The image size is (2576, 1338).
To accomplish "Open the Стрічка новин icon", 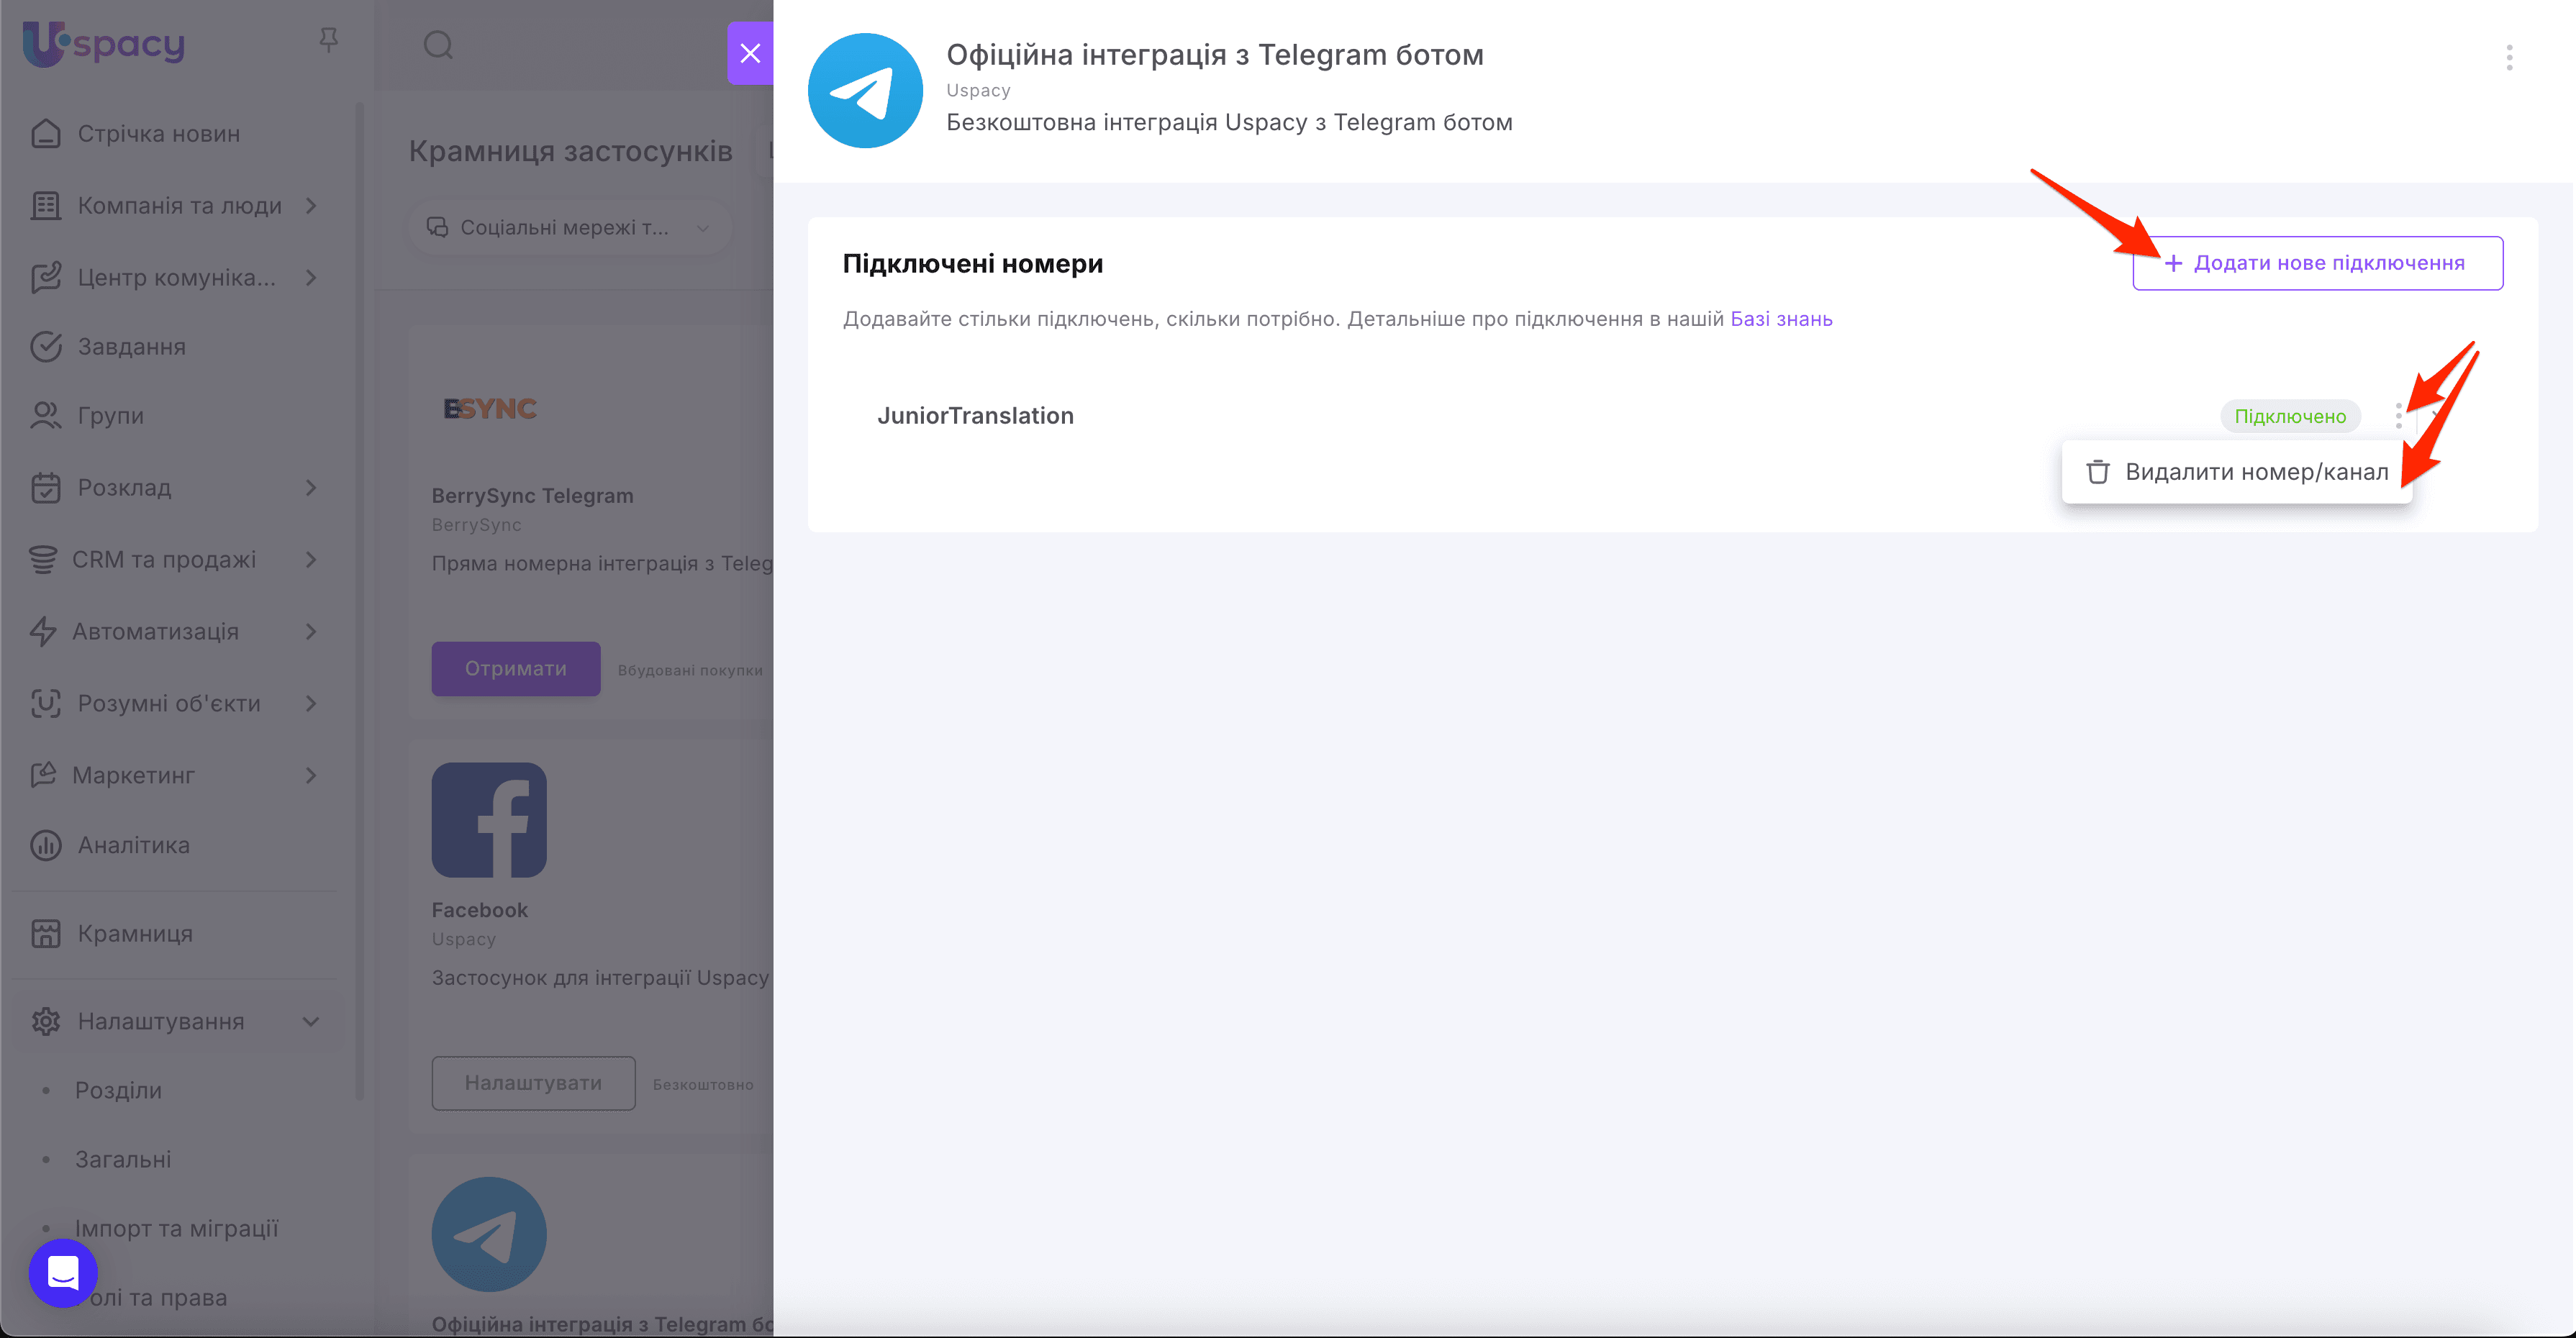I will (46, 133).
